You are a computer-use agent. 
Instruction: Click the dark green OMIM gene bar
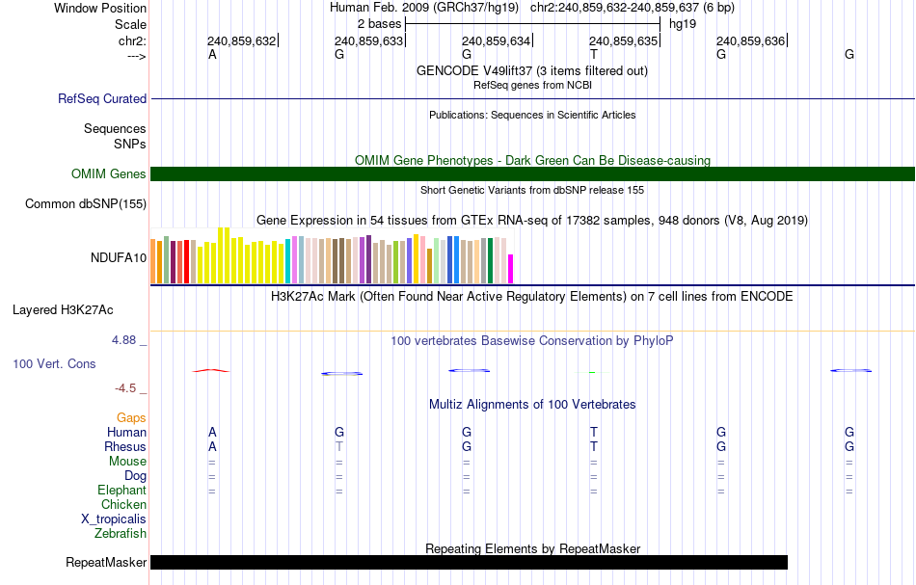pyautogui.click(x=533, y=174)
